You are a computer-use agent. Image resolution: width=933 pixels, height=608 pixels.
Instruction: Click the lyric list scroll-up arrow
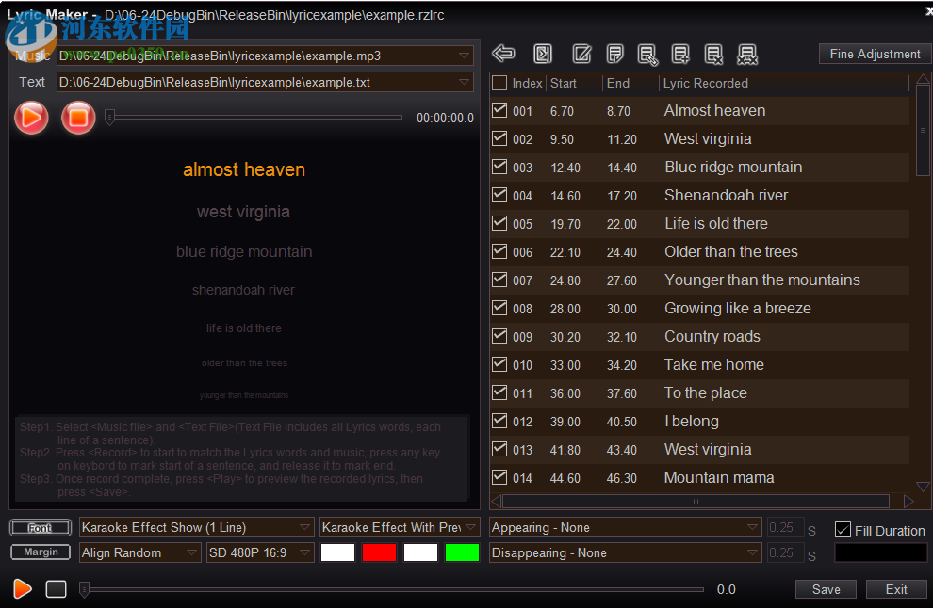click(x=923, y=79)
